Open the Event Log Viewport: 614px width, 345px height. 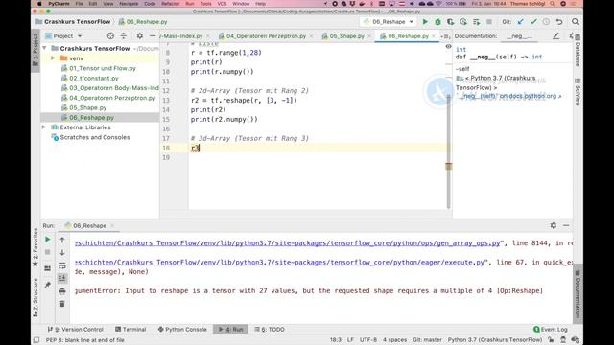[x=550, y=330]
